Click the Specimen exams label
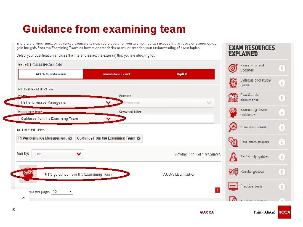The width and height of the screenshot is (303, 227). coord(254,127)
